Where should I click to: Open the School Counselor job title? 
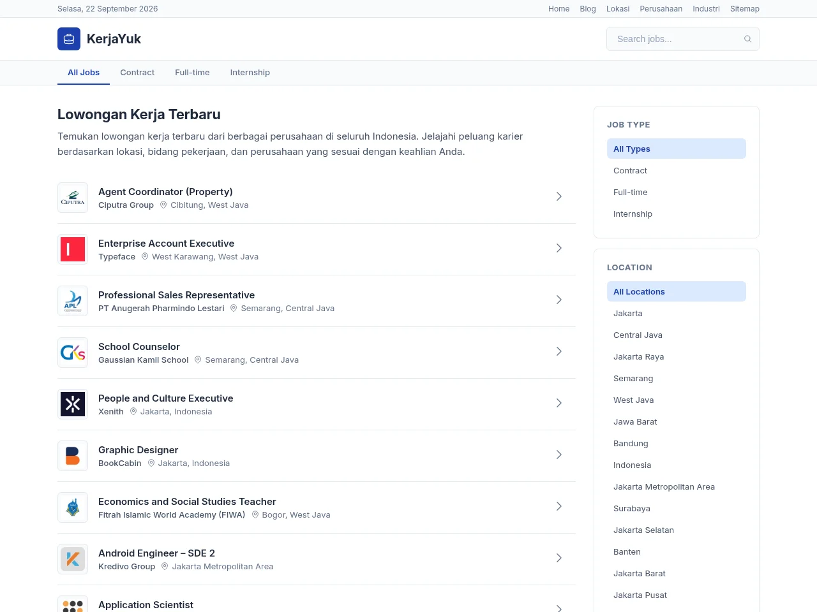point(139,346)
